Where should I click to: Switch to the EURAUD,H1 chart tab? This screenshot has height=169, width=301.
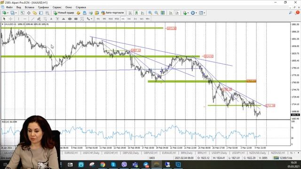[169, 153]
